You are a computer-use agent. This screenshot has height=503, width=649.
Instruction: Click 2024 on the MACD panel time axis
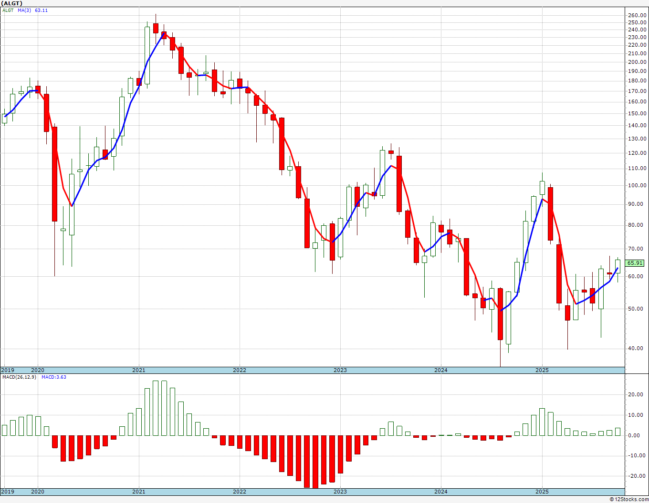click(440, 492)
